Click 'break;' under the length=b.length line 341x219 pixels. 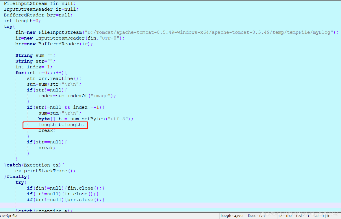tap(47, 130)
